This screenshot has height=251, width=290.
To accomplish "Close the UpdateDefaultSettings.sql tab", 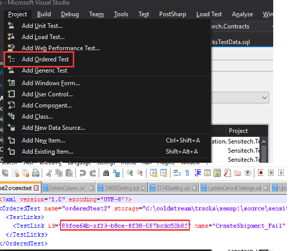I will point(266,188).
